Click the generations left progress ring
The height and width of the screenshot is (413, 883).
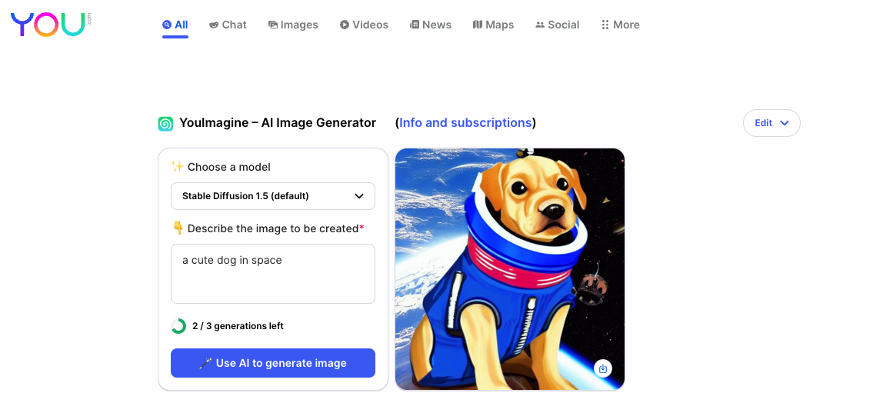(x=178, y=326)
